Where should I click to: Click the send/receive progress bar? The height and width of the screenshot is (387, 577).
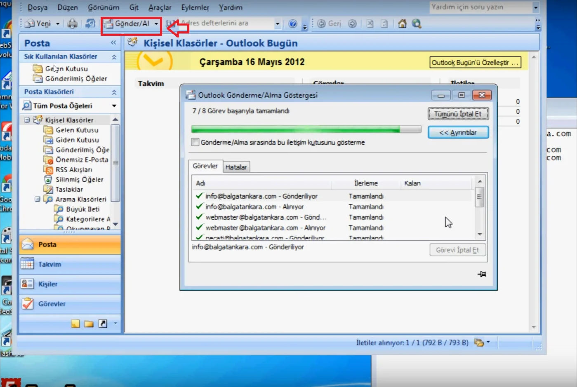tap(306, 129)
